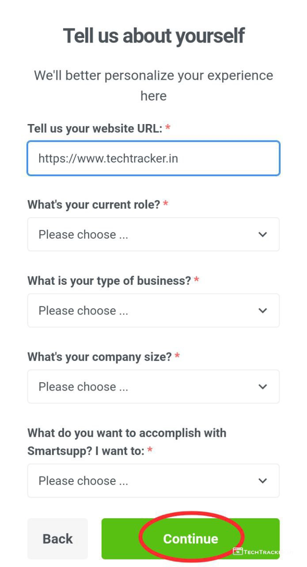307x567 pixels.
Task: Click the 'Tell us about yourself' heading
Action: point(153,35)
